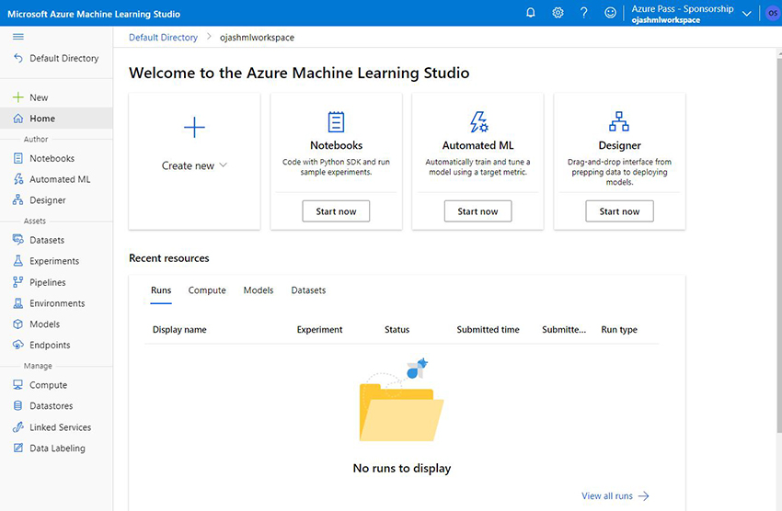Click the Environments icon in sidebar
The image size is (782, 511).
[18, 303]
